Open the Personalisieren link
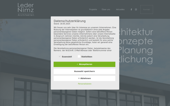The width and height of the screenshot is (170, 106). coord(85,84)
